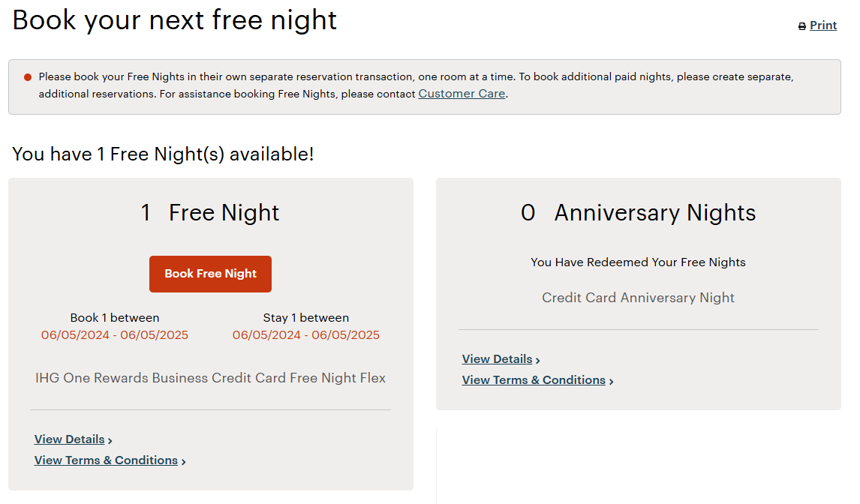The image size is (860, 504).
Task: Expand View Terms & Conditions on Anniversary Nights card
Action: click(533, 379)
